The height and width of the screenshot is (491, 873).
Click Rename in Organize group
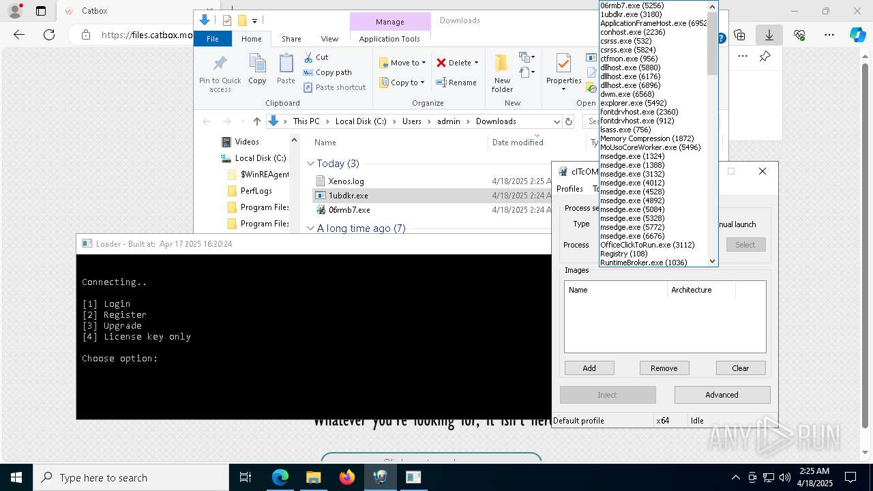click(x=456, y=83)
